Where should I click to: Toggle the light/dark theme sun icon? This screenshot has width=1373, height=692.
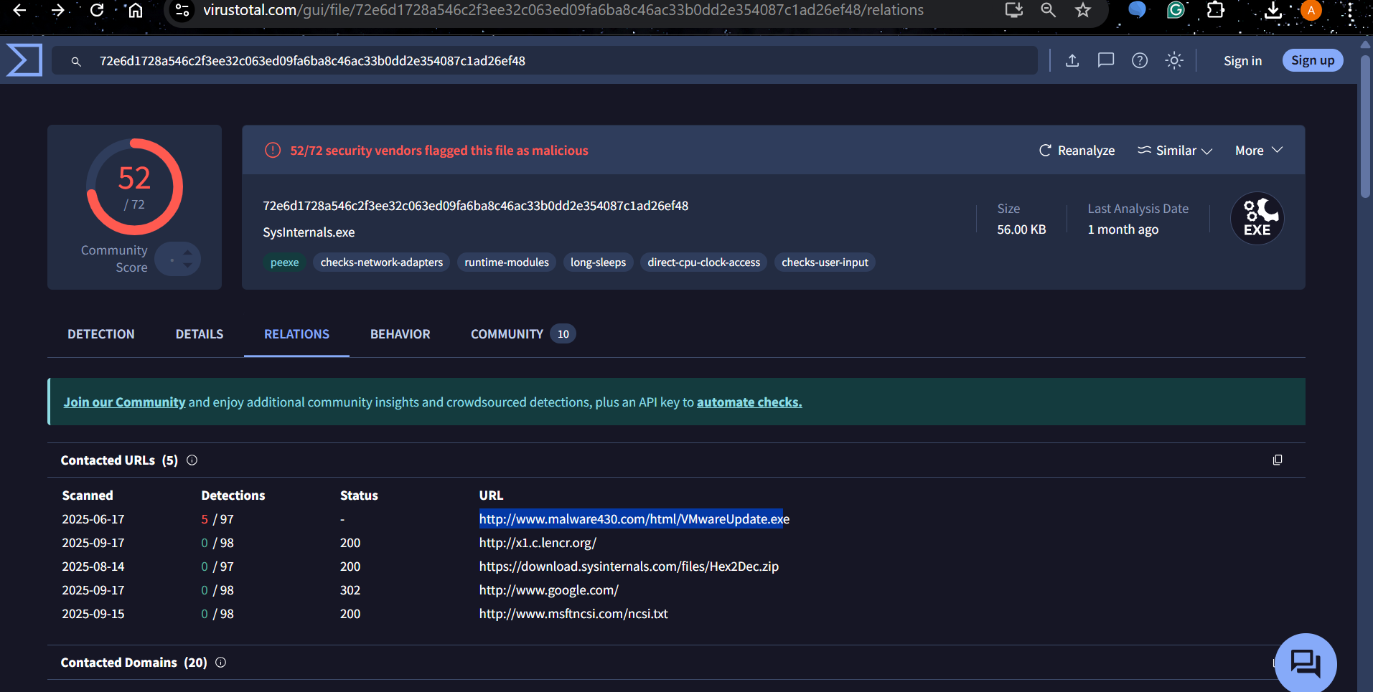tap(1174, 60)
